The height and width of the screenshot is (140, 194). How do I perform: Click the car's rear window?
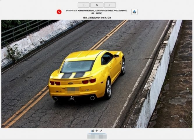tap(77, 66)
